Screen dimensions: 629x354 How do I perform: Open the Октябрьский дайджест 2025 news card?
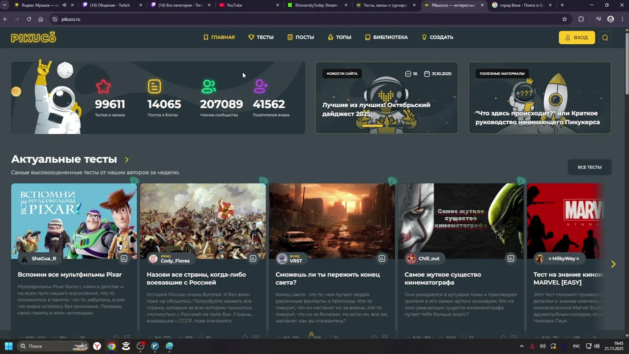[x=387, y=97]
